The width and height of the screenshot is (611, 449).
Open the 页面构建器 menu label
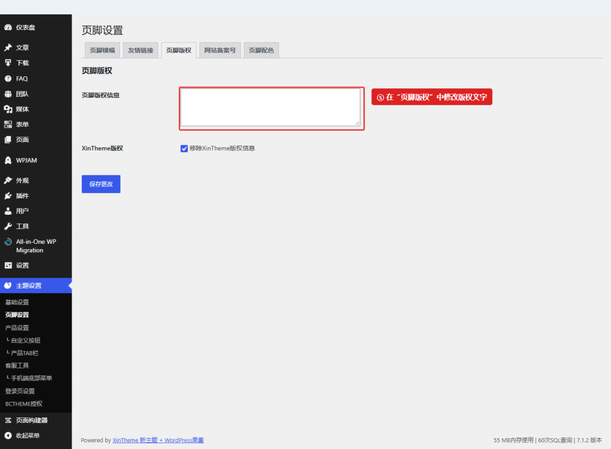click(32, 420)
